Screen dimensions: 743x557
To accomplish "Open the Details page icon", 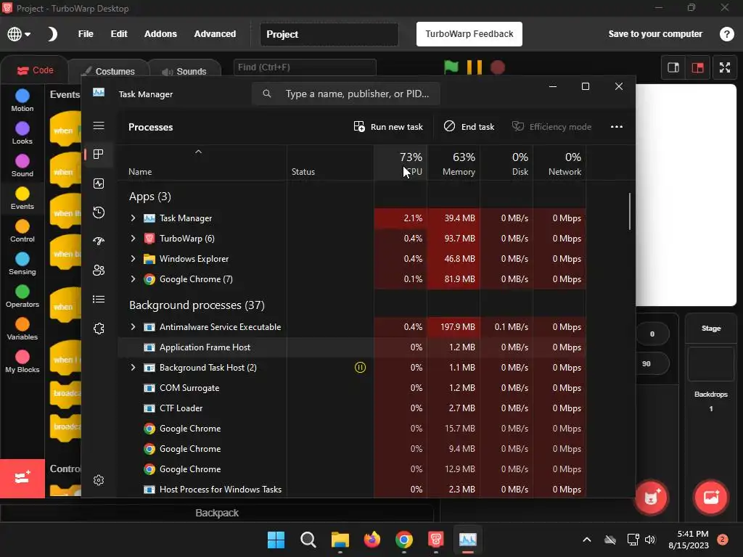I will point(99,300).
